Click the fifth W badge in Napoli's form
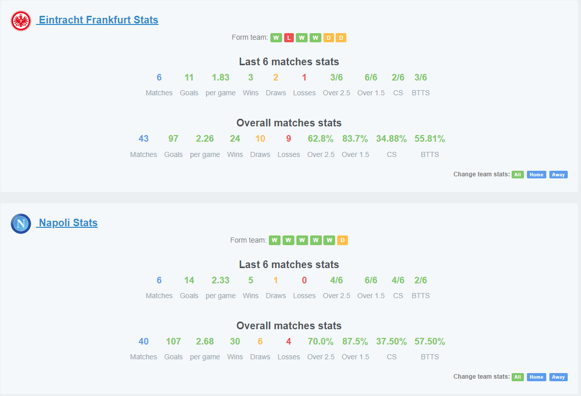Viewport: 581px width, 396px height. [x=330, y=240]
